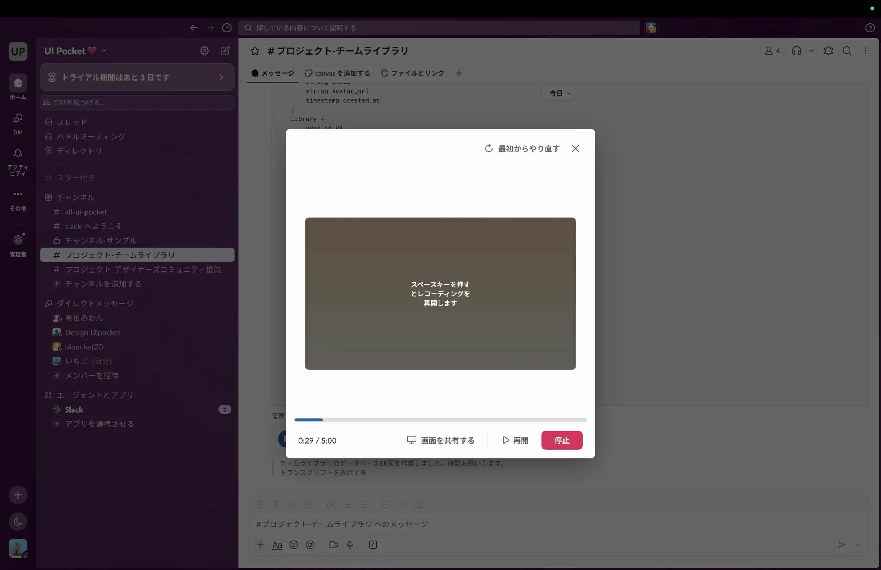
Task: View channel members count 4
Action: pos(773,51)
